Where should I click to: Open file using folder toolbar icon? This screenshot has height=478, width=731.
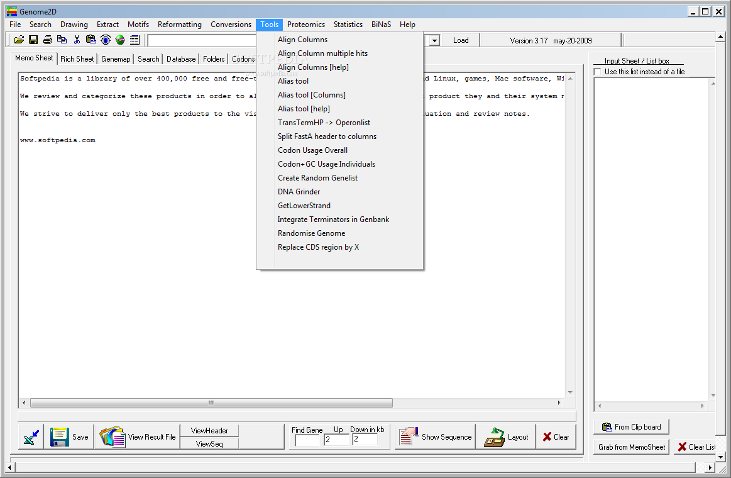pyautogui.click(x=19, y=40)
